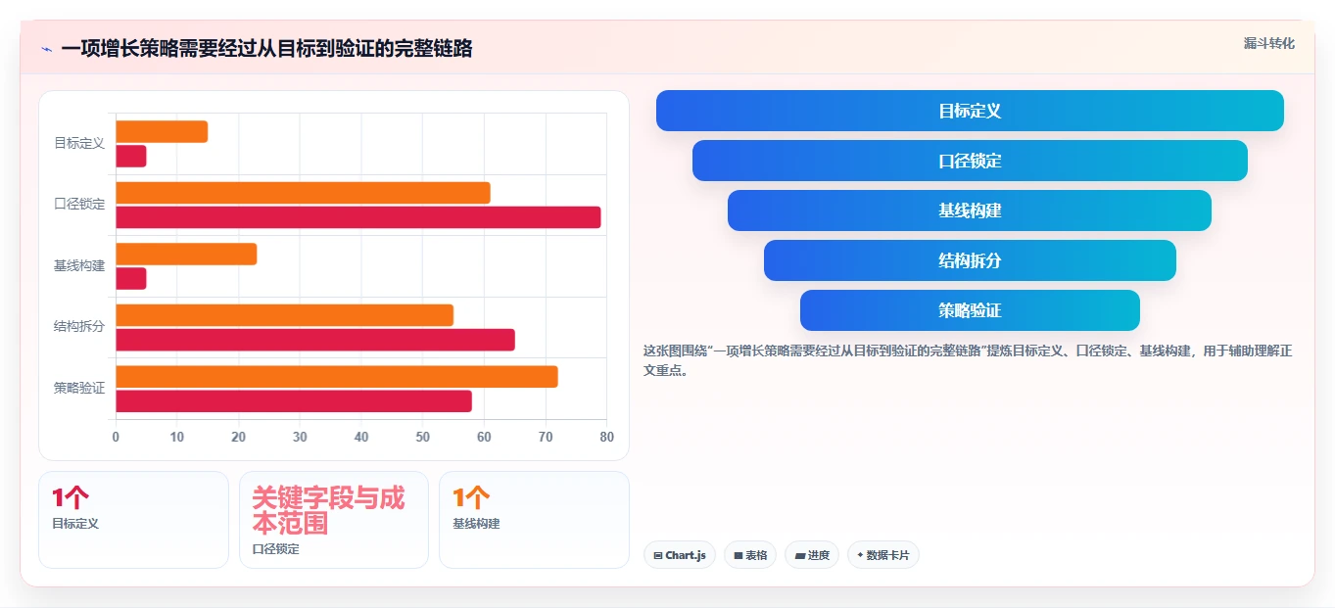The width and height of the screenshot is (1335, 608).
Task: Select the 基线构建 funnel stage
Action: (x=970, y=210)
